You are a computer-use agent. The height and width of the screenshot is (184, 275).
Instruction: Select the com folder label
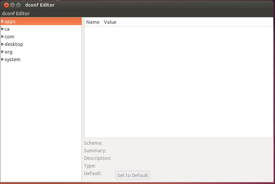coord(9,37)
